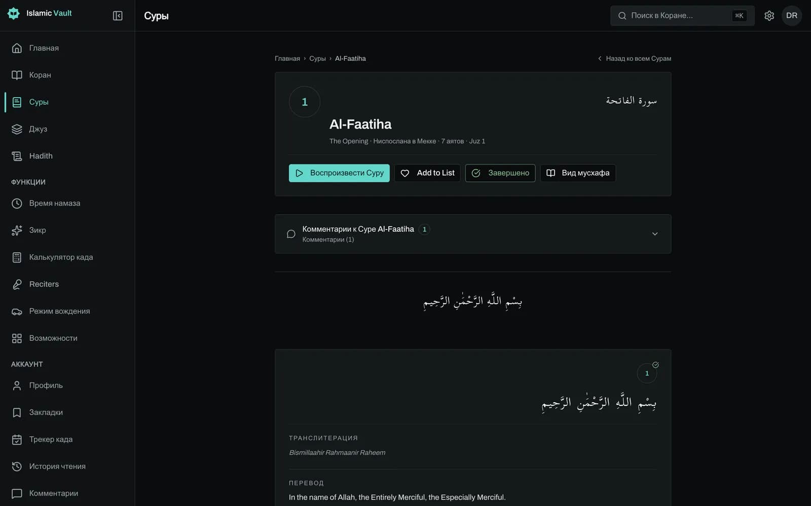The image size is (811, 506).
Task: Click the Islamic Vault logo icon
Action: pyautogui.click(x=14, y=14)
